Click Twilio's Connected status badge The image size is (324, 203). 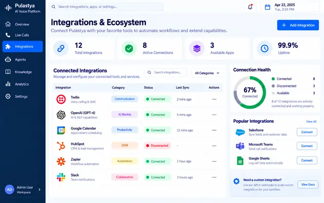(x=158, y=99)
